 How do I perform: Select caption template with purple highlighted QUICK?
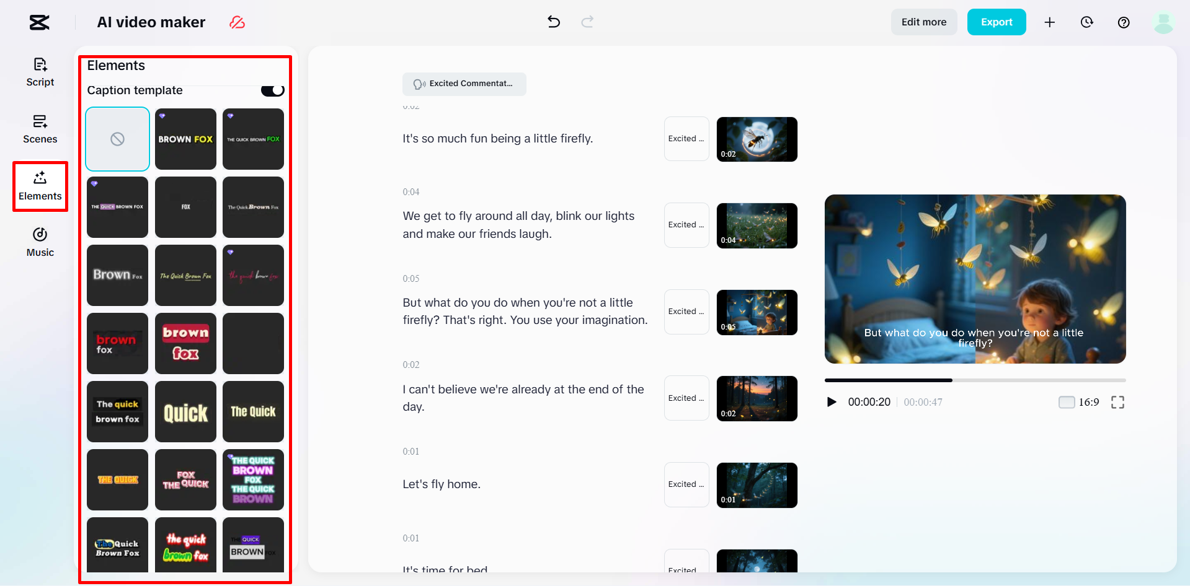point(118,207)
